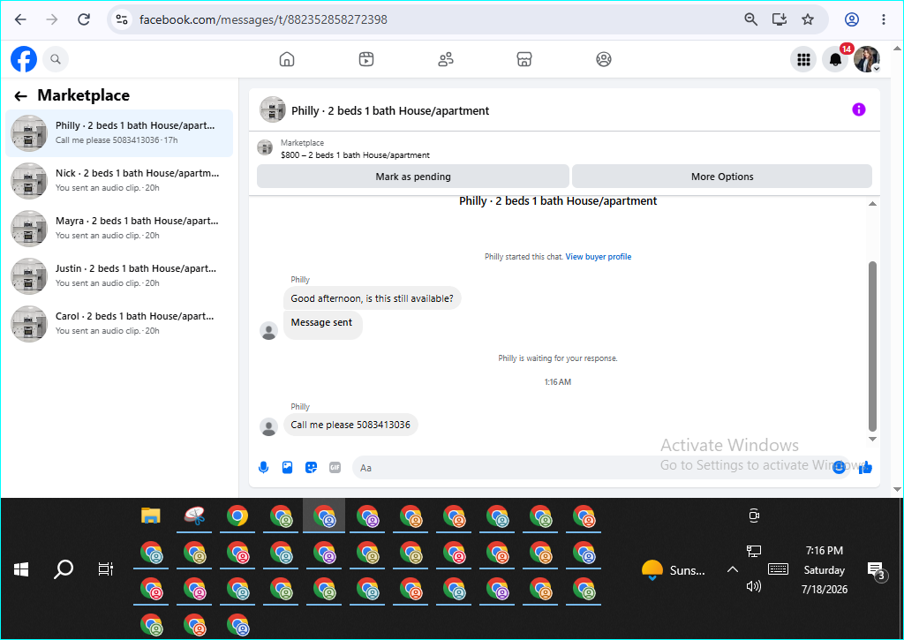Open the Carol conversation

tap(119, 324)
